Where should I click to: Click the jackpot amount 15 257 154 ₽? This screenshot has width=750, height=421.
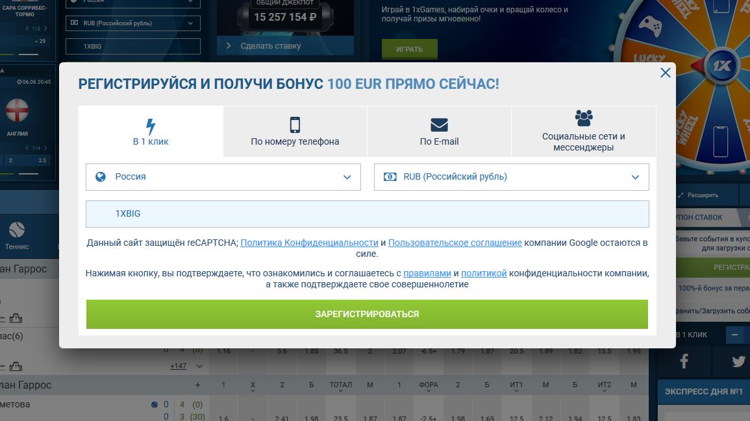point(285,18)
